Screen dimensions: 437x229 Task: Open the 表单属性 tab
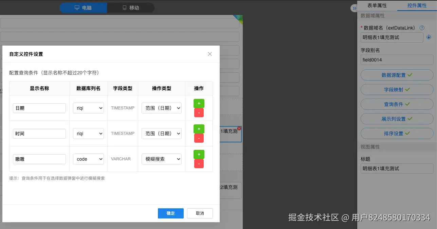point(377,5)
